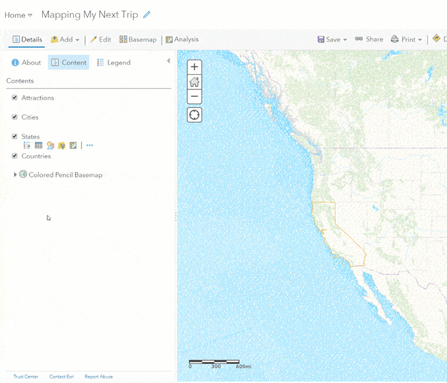
Task: Switch to the Legend tab
Action: [x=114, y=63]
